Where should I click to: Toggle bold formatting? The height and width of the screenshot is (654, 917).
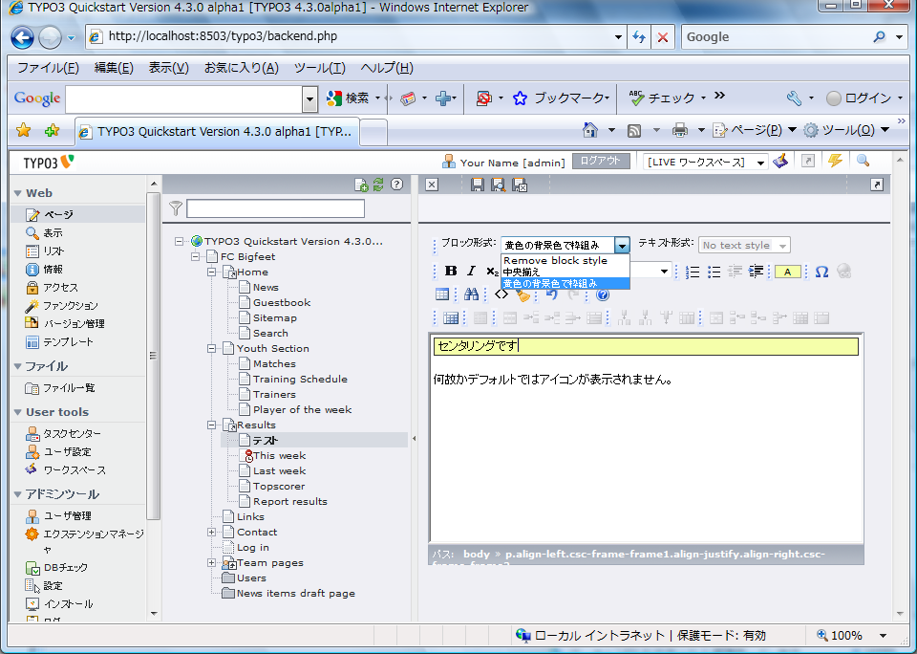[450, 272]
